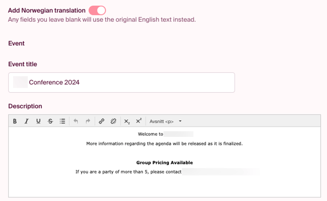Click the Event title input field
Viewport: 327px width, 201px height.
pyautogui.click(x=122, y=82)
